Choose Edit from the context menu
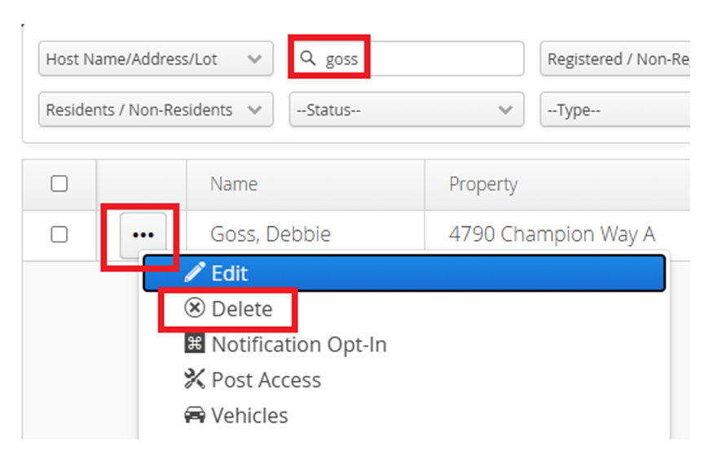This screenshot has height=475, width=722. pyautogui.click(x=404, y=272)
